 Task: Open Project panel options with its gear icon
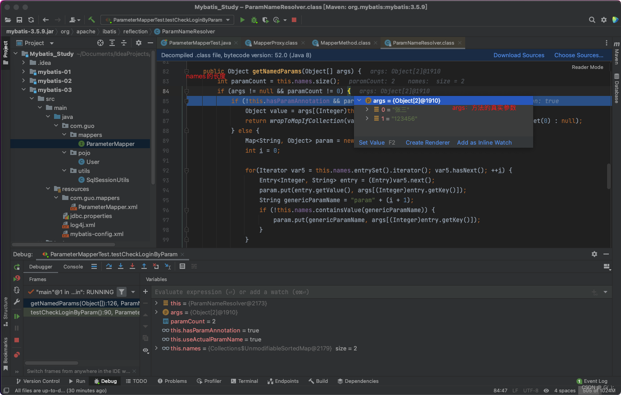[139, 43]
